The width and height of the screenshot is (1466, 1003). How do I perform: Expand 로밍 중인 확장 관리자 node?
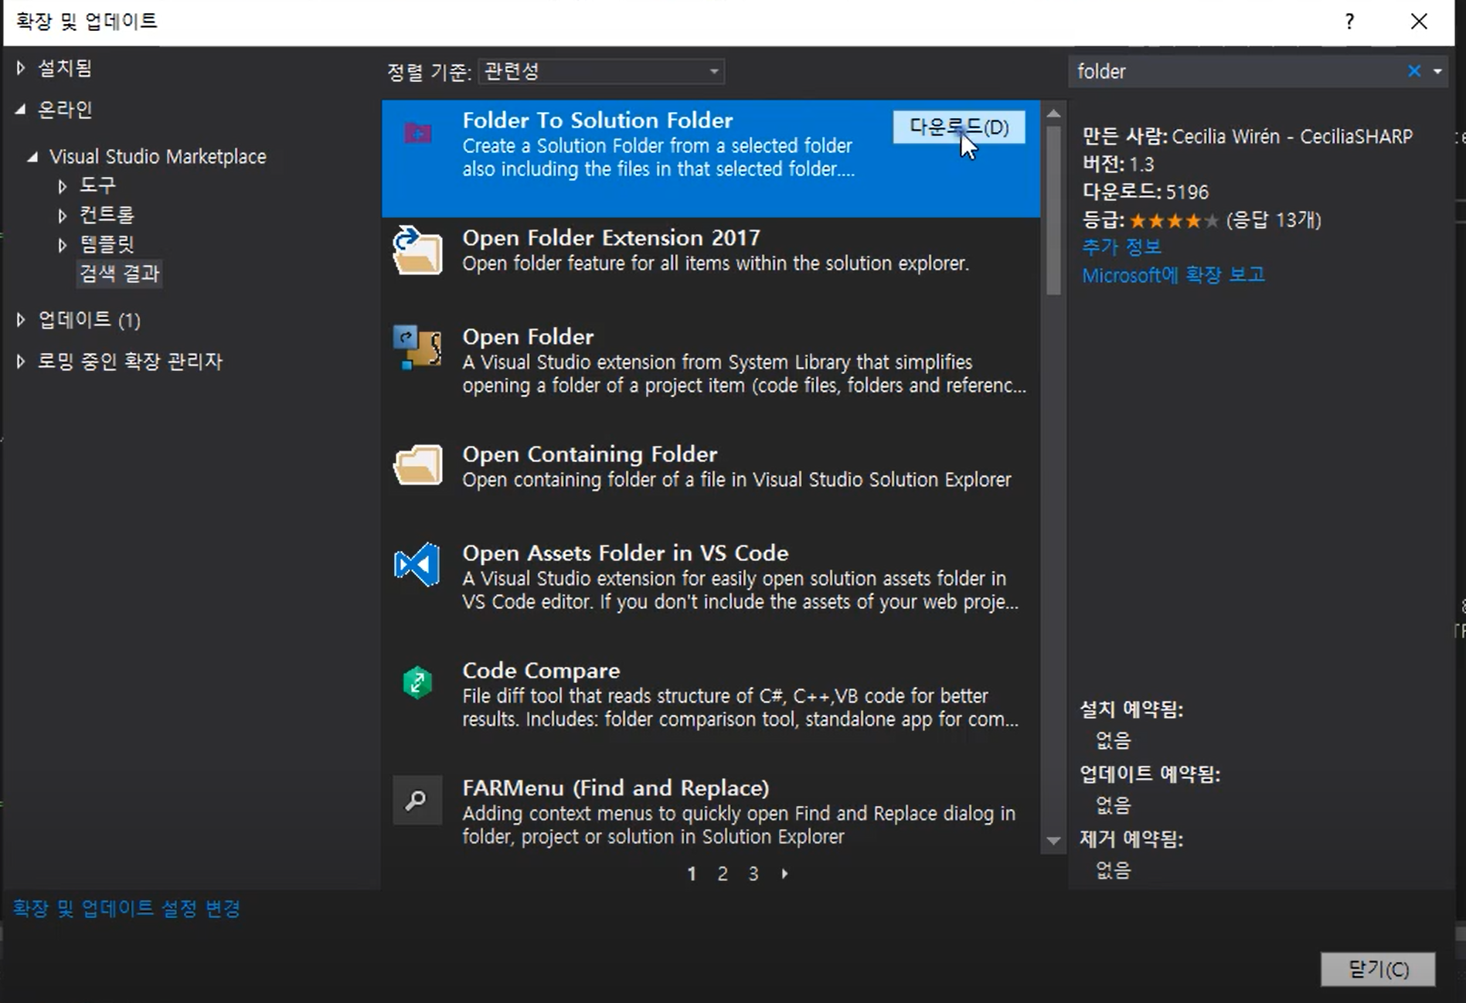click(x=20, y=361)
